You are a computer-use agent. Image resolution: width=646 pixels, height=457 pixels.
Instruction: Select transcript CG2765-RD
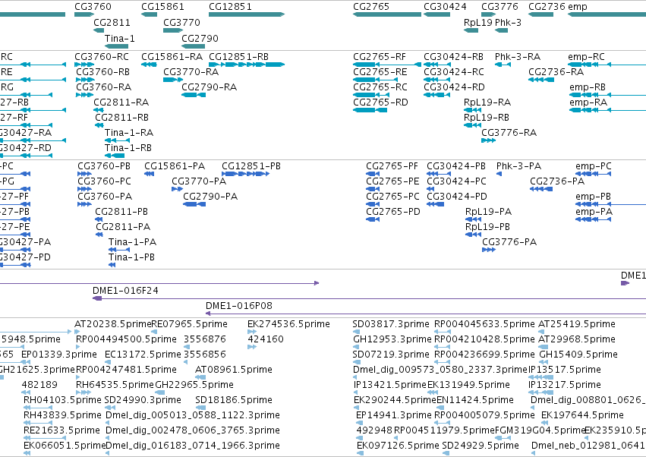tap(380, 102)
